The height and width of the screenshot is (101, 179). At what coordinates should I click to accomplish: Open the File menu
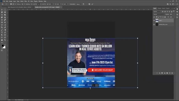click(x=4, y=1)
